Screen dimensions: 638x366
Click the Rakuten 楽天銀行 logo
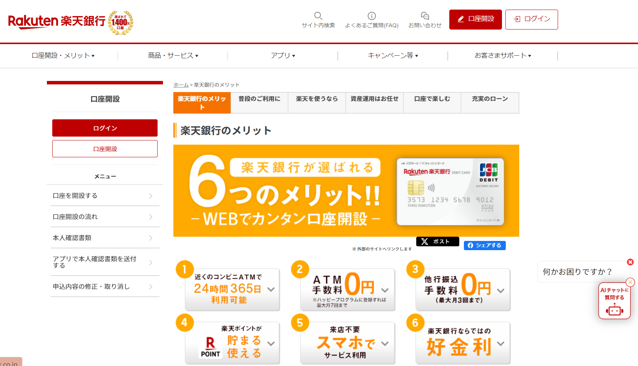56,21
